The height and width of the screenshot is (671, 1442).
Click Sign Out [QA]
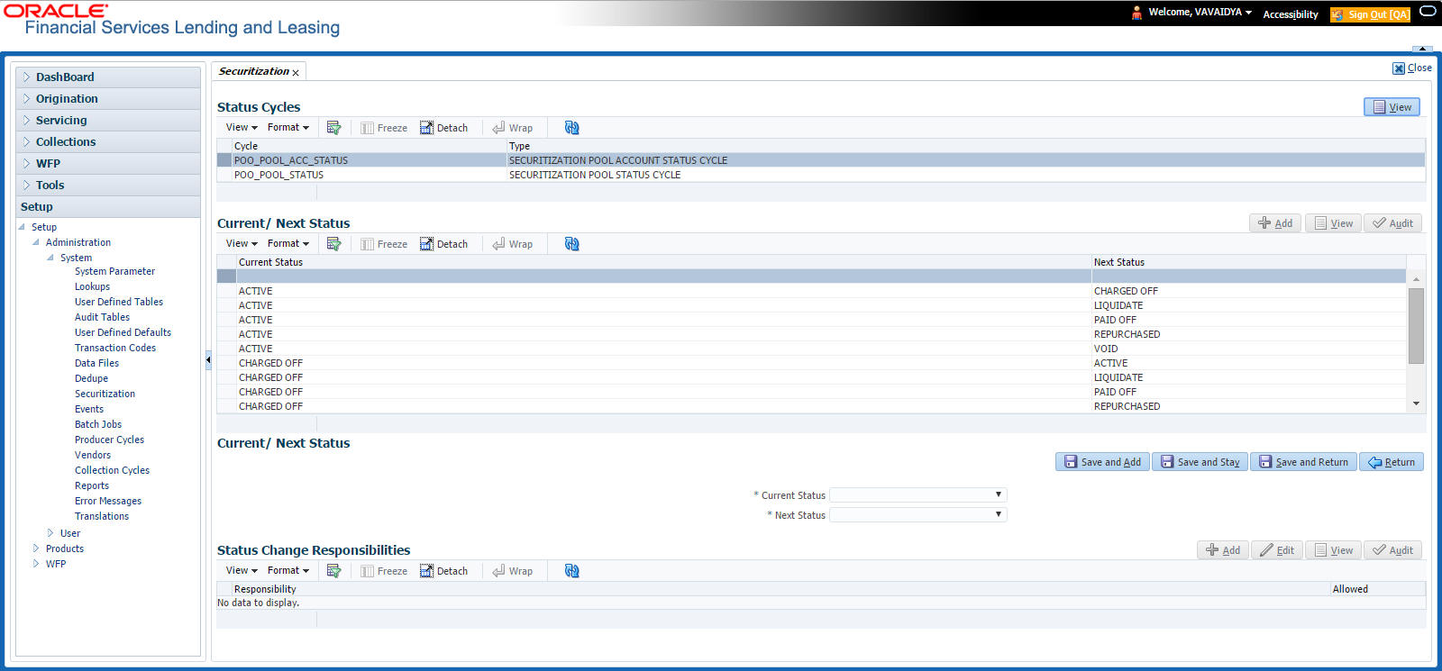pos(1370,14)
